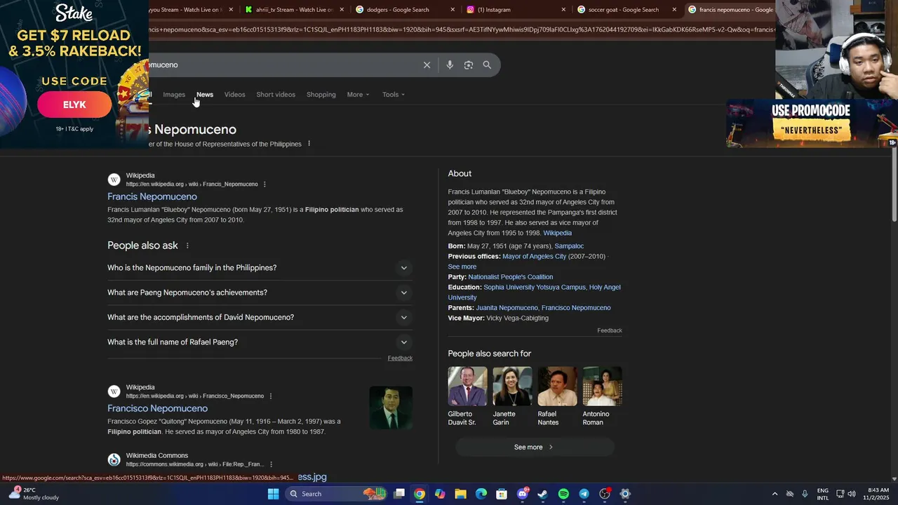Click the Google search input field
The image size is (898, 505).
(x=281, y=65)
